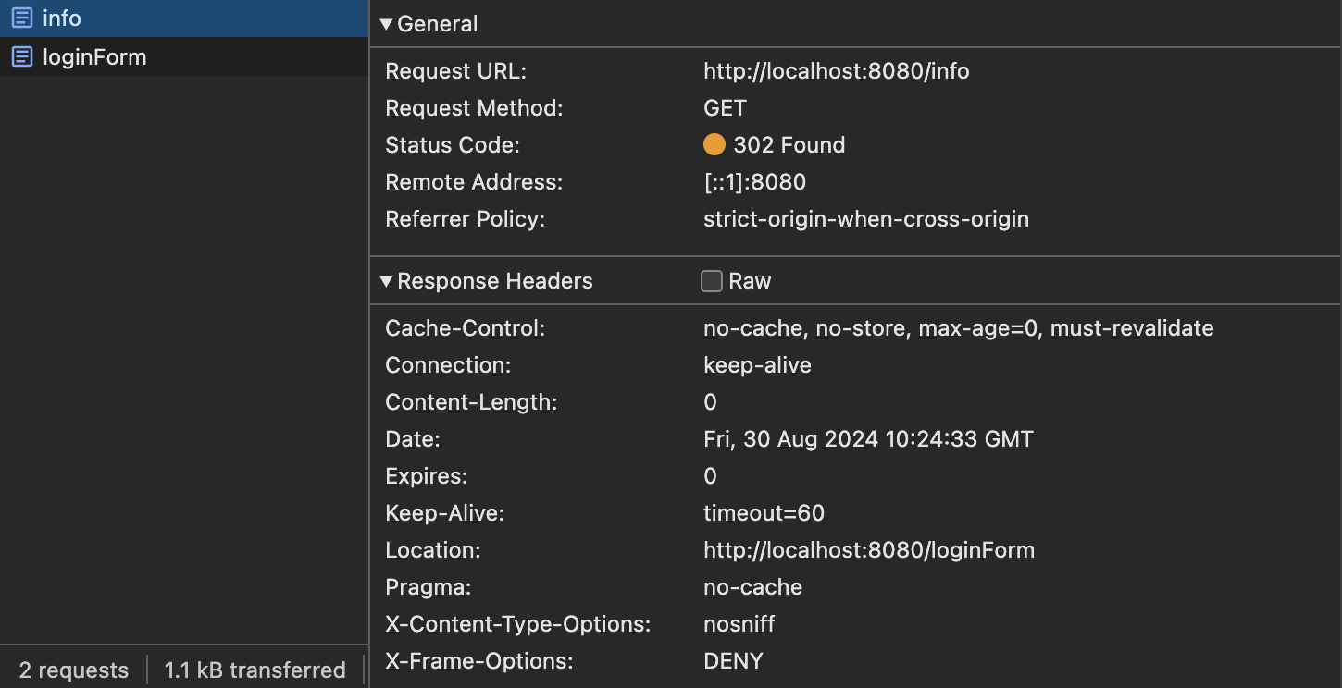This screenshot has width=1342, height=688.
Task: Click the 1.1 kB transferred status text
Action: [x=255, y=670]
